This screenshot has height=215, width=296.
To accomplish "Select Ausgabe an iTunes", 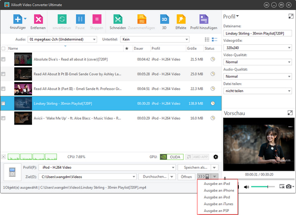I will [x=219, y=204].
